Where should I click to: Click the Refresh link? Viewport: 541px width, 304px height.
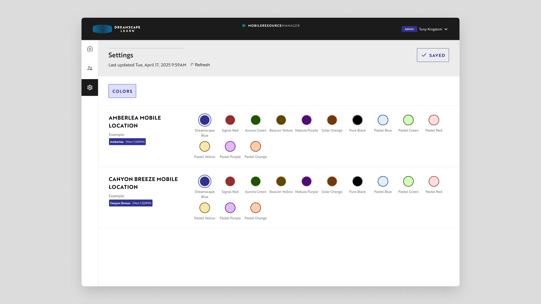click(200, 65)
